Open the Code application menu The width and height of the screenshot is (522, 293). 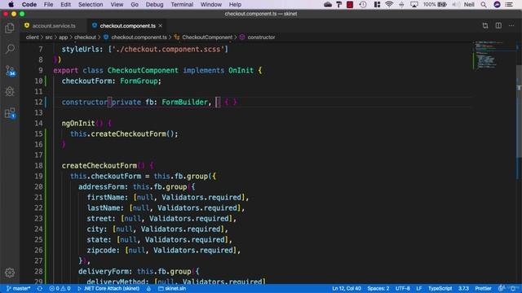click(29, 4)
